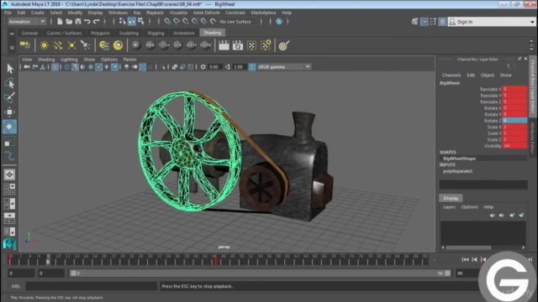Create a spot light from shelf
The height and width of the screenshot is (302, 538).
coord(86,45)
